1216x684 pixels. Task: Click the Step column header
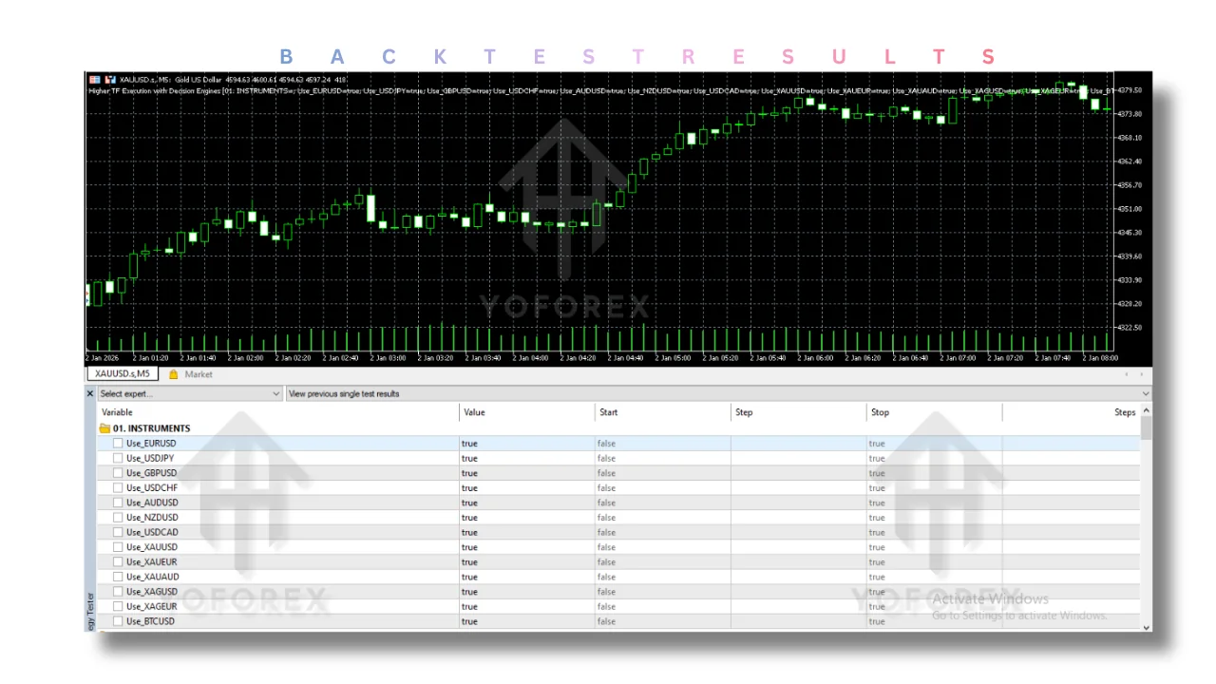[798, 412]
